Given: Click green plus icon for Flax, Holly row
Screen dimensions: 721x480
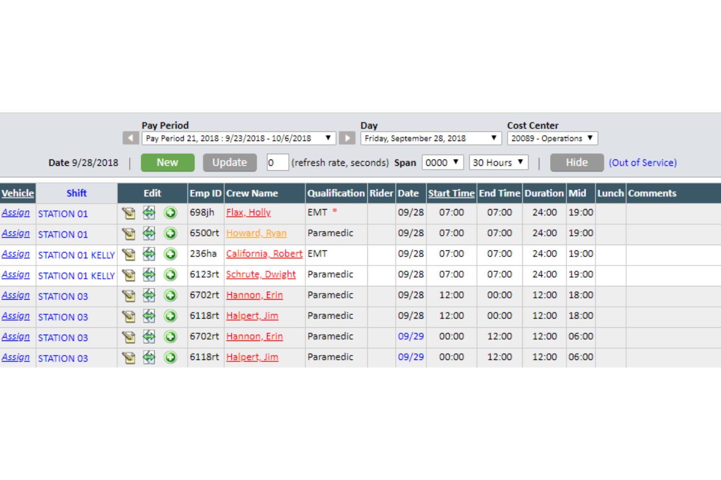Looking at the screenshot, I should [x=171, y=213].
